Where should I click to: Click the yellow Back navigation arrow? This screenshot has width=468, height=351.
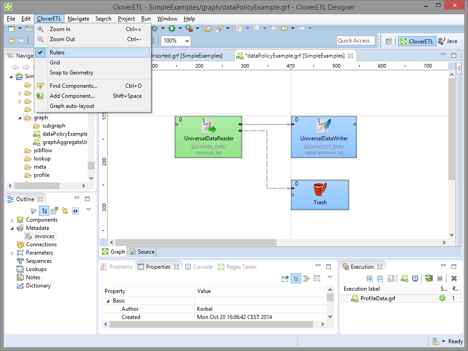284,28
